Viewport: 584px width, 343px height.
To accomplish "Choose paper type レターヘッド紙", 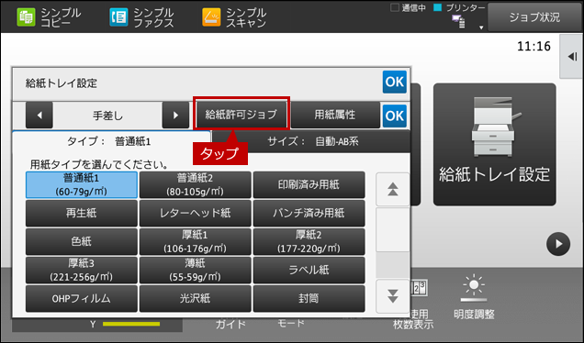I will pyautogui.click(x=196, y=213).
